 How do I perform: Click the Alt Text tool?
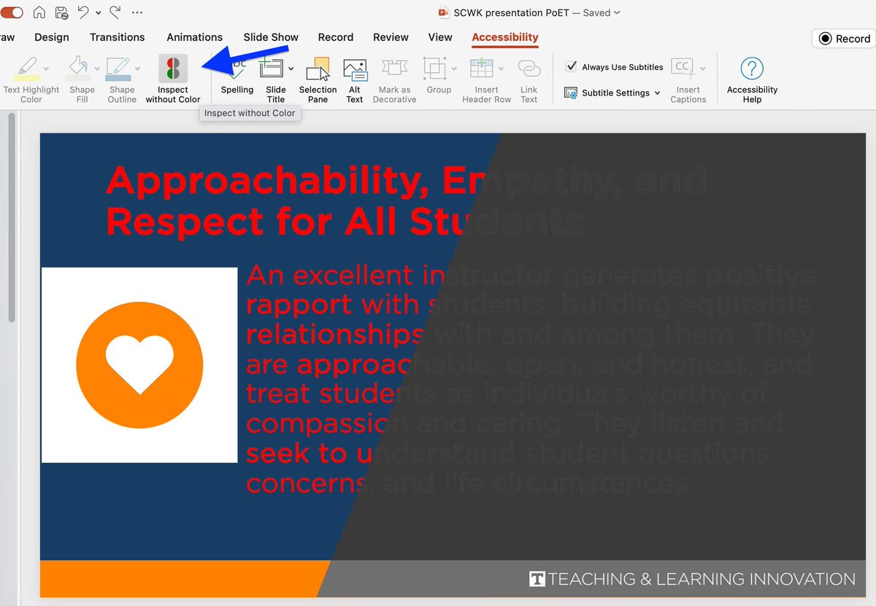(355, 77)
